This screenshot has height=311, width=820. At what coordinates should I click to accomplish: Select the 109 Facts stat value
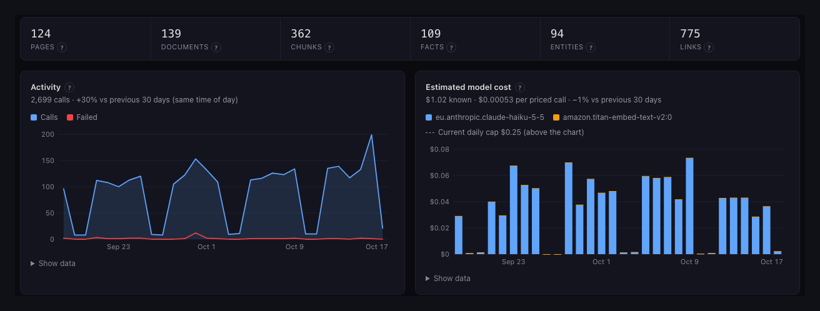pyautogui.click(x=431, y=34)
